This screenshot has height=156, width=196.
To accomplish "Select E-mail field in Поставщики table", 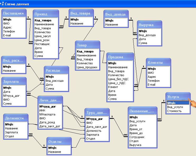I will coord(14,35).
